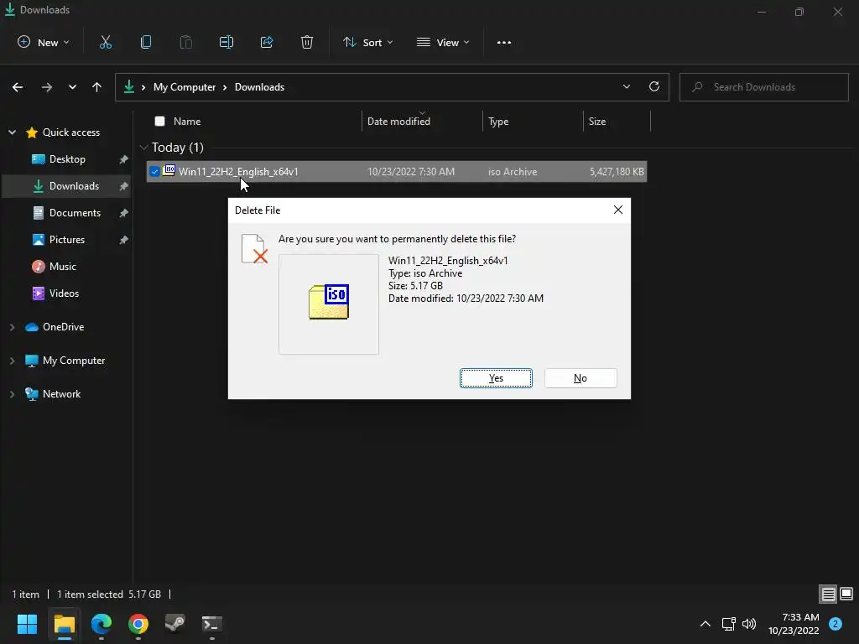Go forward with the right arrow
Screen dimensions: 859x644
pos(47,87)
